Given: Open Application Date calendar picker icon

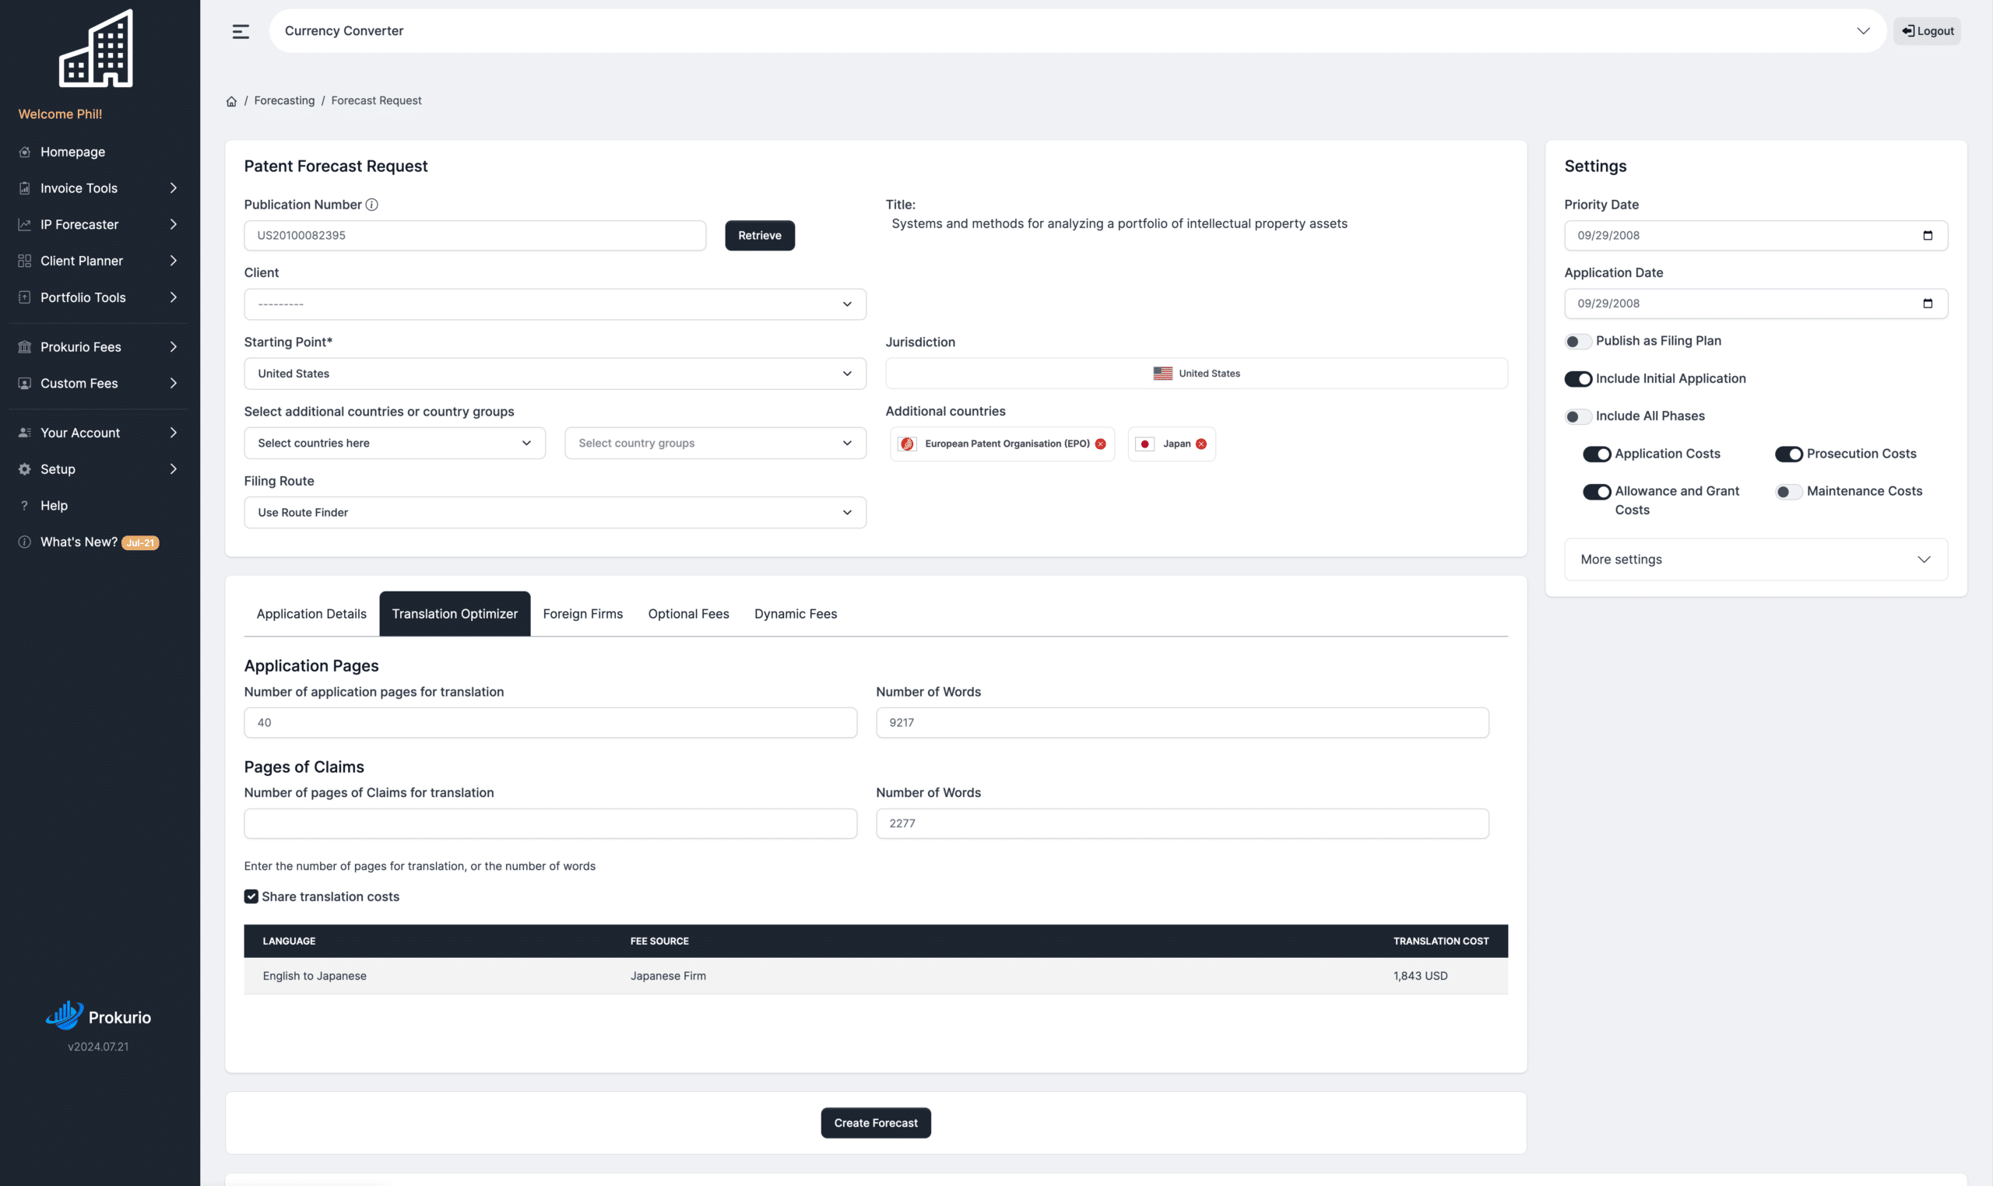Looking at the screenshot, I should pos(1928,304).
